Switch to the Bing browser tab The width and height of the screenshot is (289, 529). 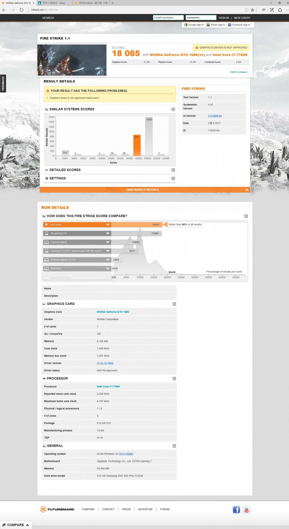click(x=54, y=3)
